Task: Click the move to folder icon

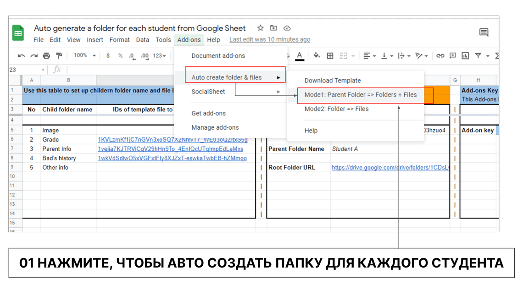Action: point(273,28)
